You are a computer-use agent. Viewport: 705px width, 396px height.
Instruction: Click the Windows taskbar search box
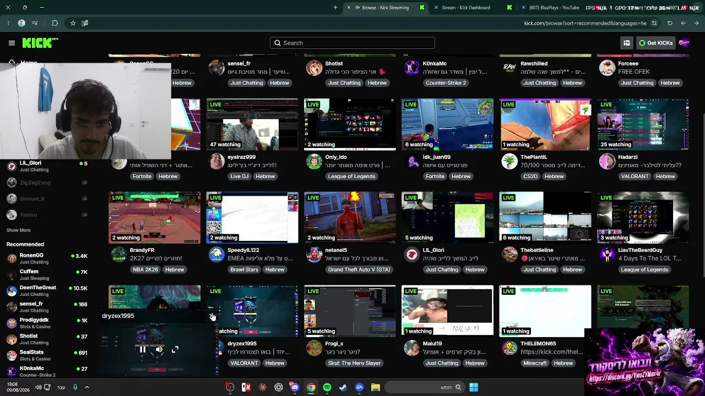pyautogui.click(x=424, y=387)
